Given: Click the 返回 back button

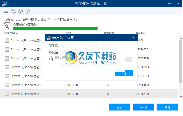Looking at the screenshot, I should tap(120, 107).
